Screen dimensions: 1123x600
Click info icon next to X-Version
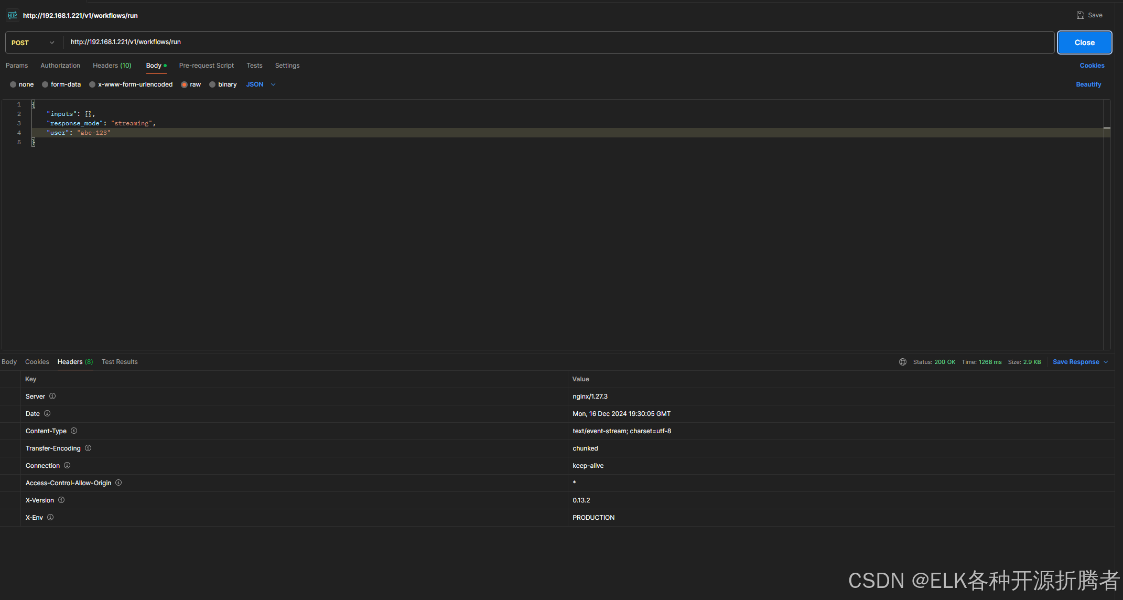tap(61, 500)
